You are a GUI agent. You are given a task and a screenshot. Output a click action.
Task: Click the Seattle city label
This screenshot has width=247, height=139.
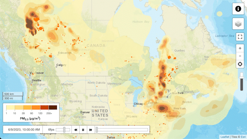(37, 80)
